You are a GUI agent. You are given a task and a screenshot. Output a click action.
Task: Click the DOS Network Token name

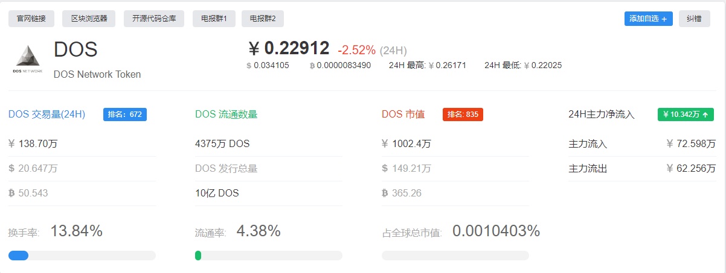click(97, 75)
